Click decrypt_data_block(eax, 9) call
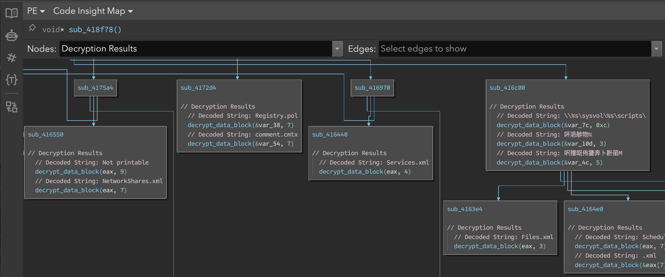665x277 pixels. (81, 172)
